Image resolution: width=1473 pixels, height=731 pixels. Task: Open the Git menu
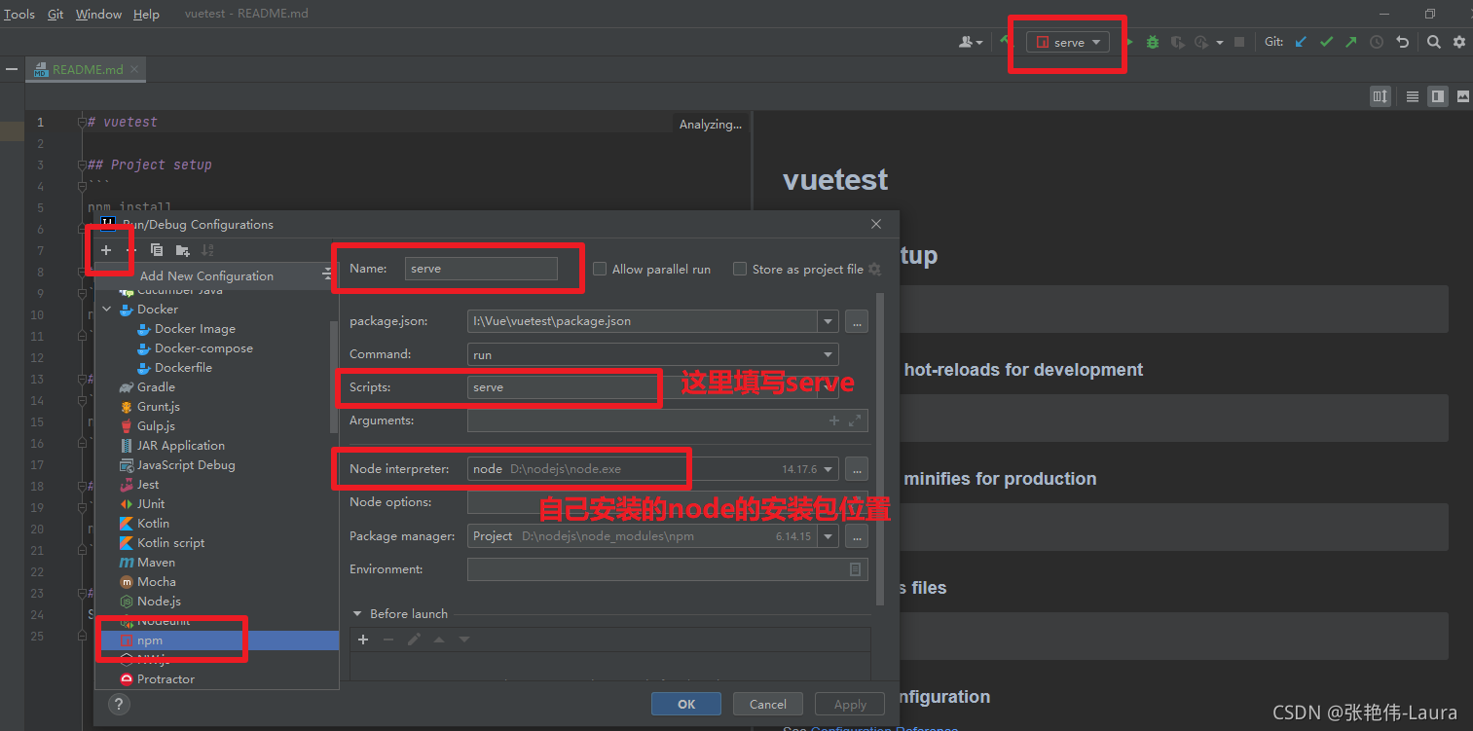55,14
